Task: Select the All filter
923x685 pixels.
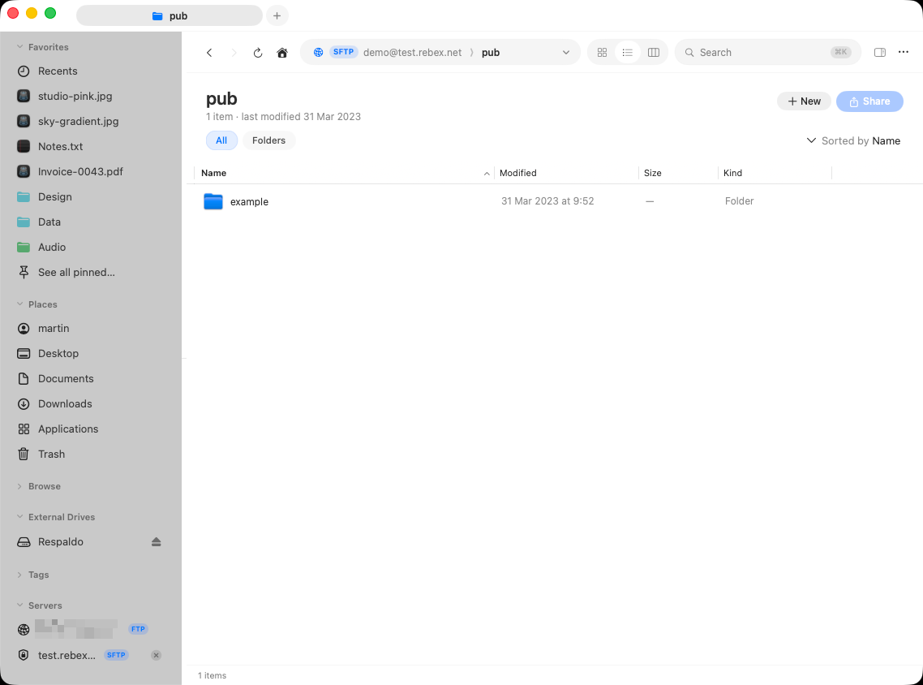Action: 221,140
